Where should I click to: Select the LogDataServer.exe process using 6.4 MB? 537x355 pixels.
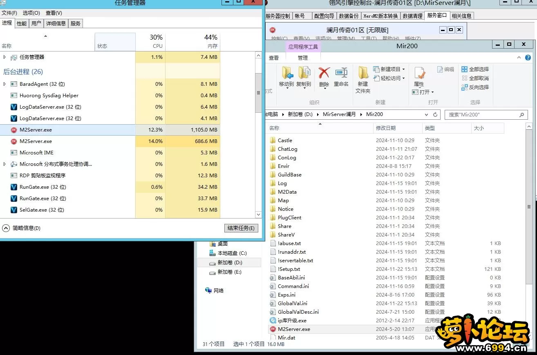[x=110, y=107]
